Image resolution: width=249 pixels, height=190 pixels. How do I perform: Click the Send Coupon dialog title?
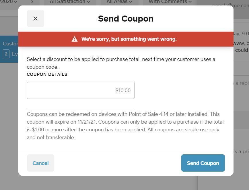(x=126, y=19)
